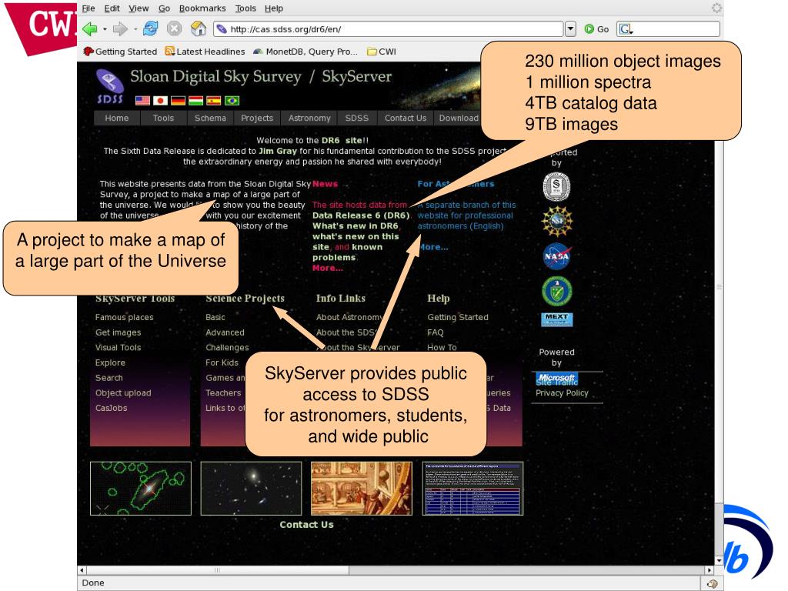Viewport: 788px width, 591px height.
Task: Select the Spanish flag language icon
Action: 214,101
